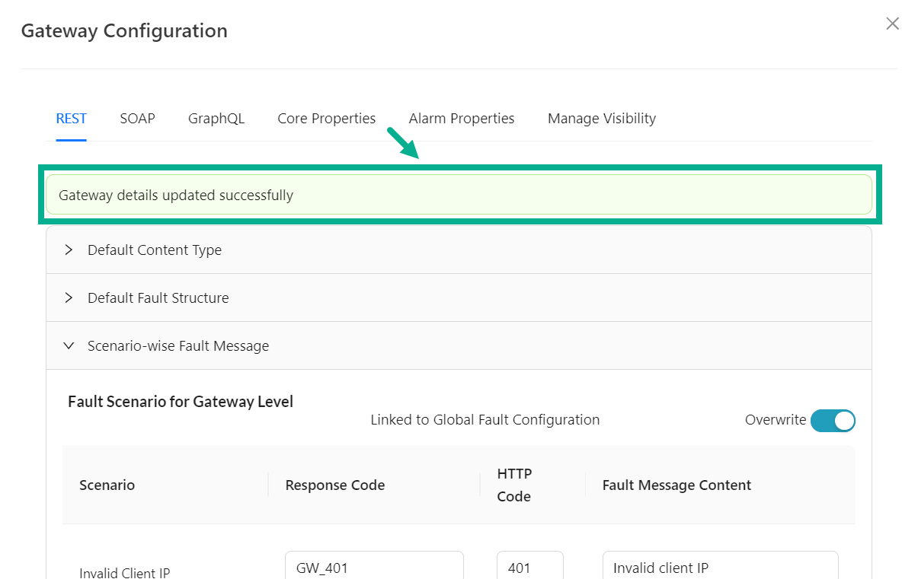Open the Alarm Properties tab
The height and width of the screenshot is (579, 918).
461,119
